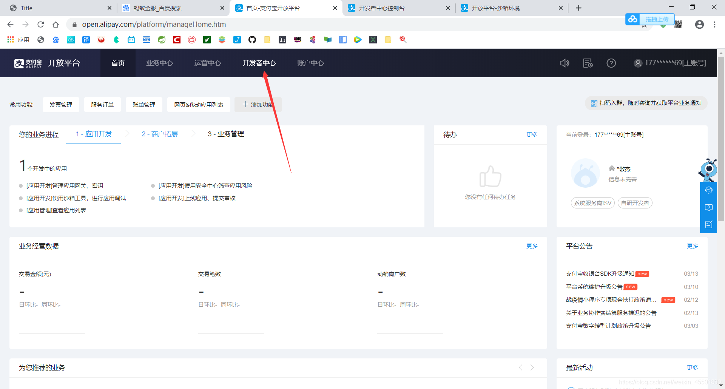This screenshot has height=389, width=725.
Task: Open 上线应用、提交审核 link
Action: pyautogui.click(x=197, y=198)
